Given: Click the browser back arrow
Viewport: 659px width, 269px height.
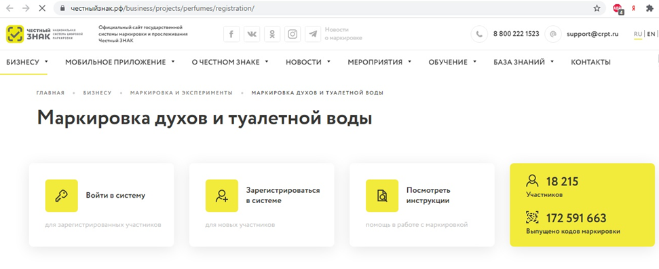Looking at the screenshot, I should point(10,8).
